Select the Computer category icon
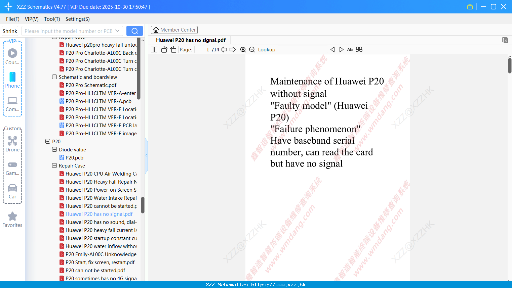The height and width of the screenshot is (288, 512). (12, 104)
